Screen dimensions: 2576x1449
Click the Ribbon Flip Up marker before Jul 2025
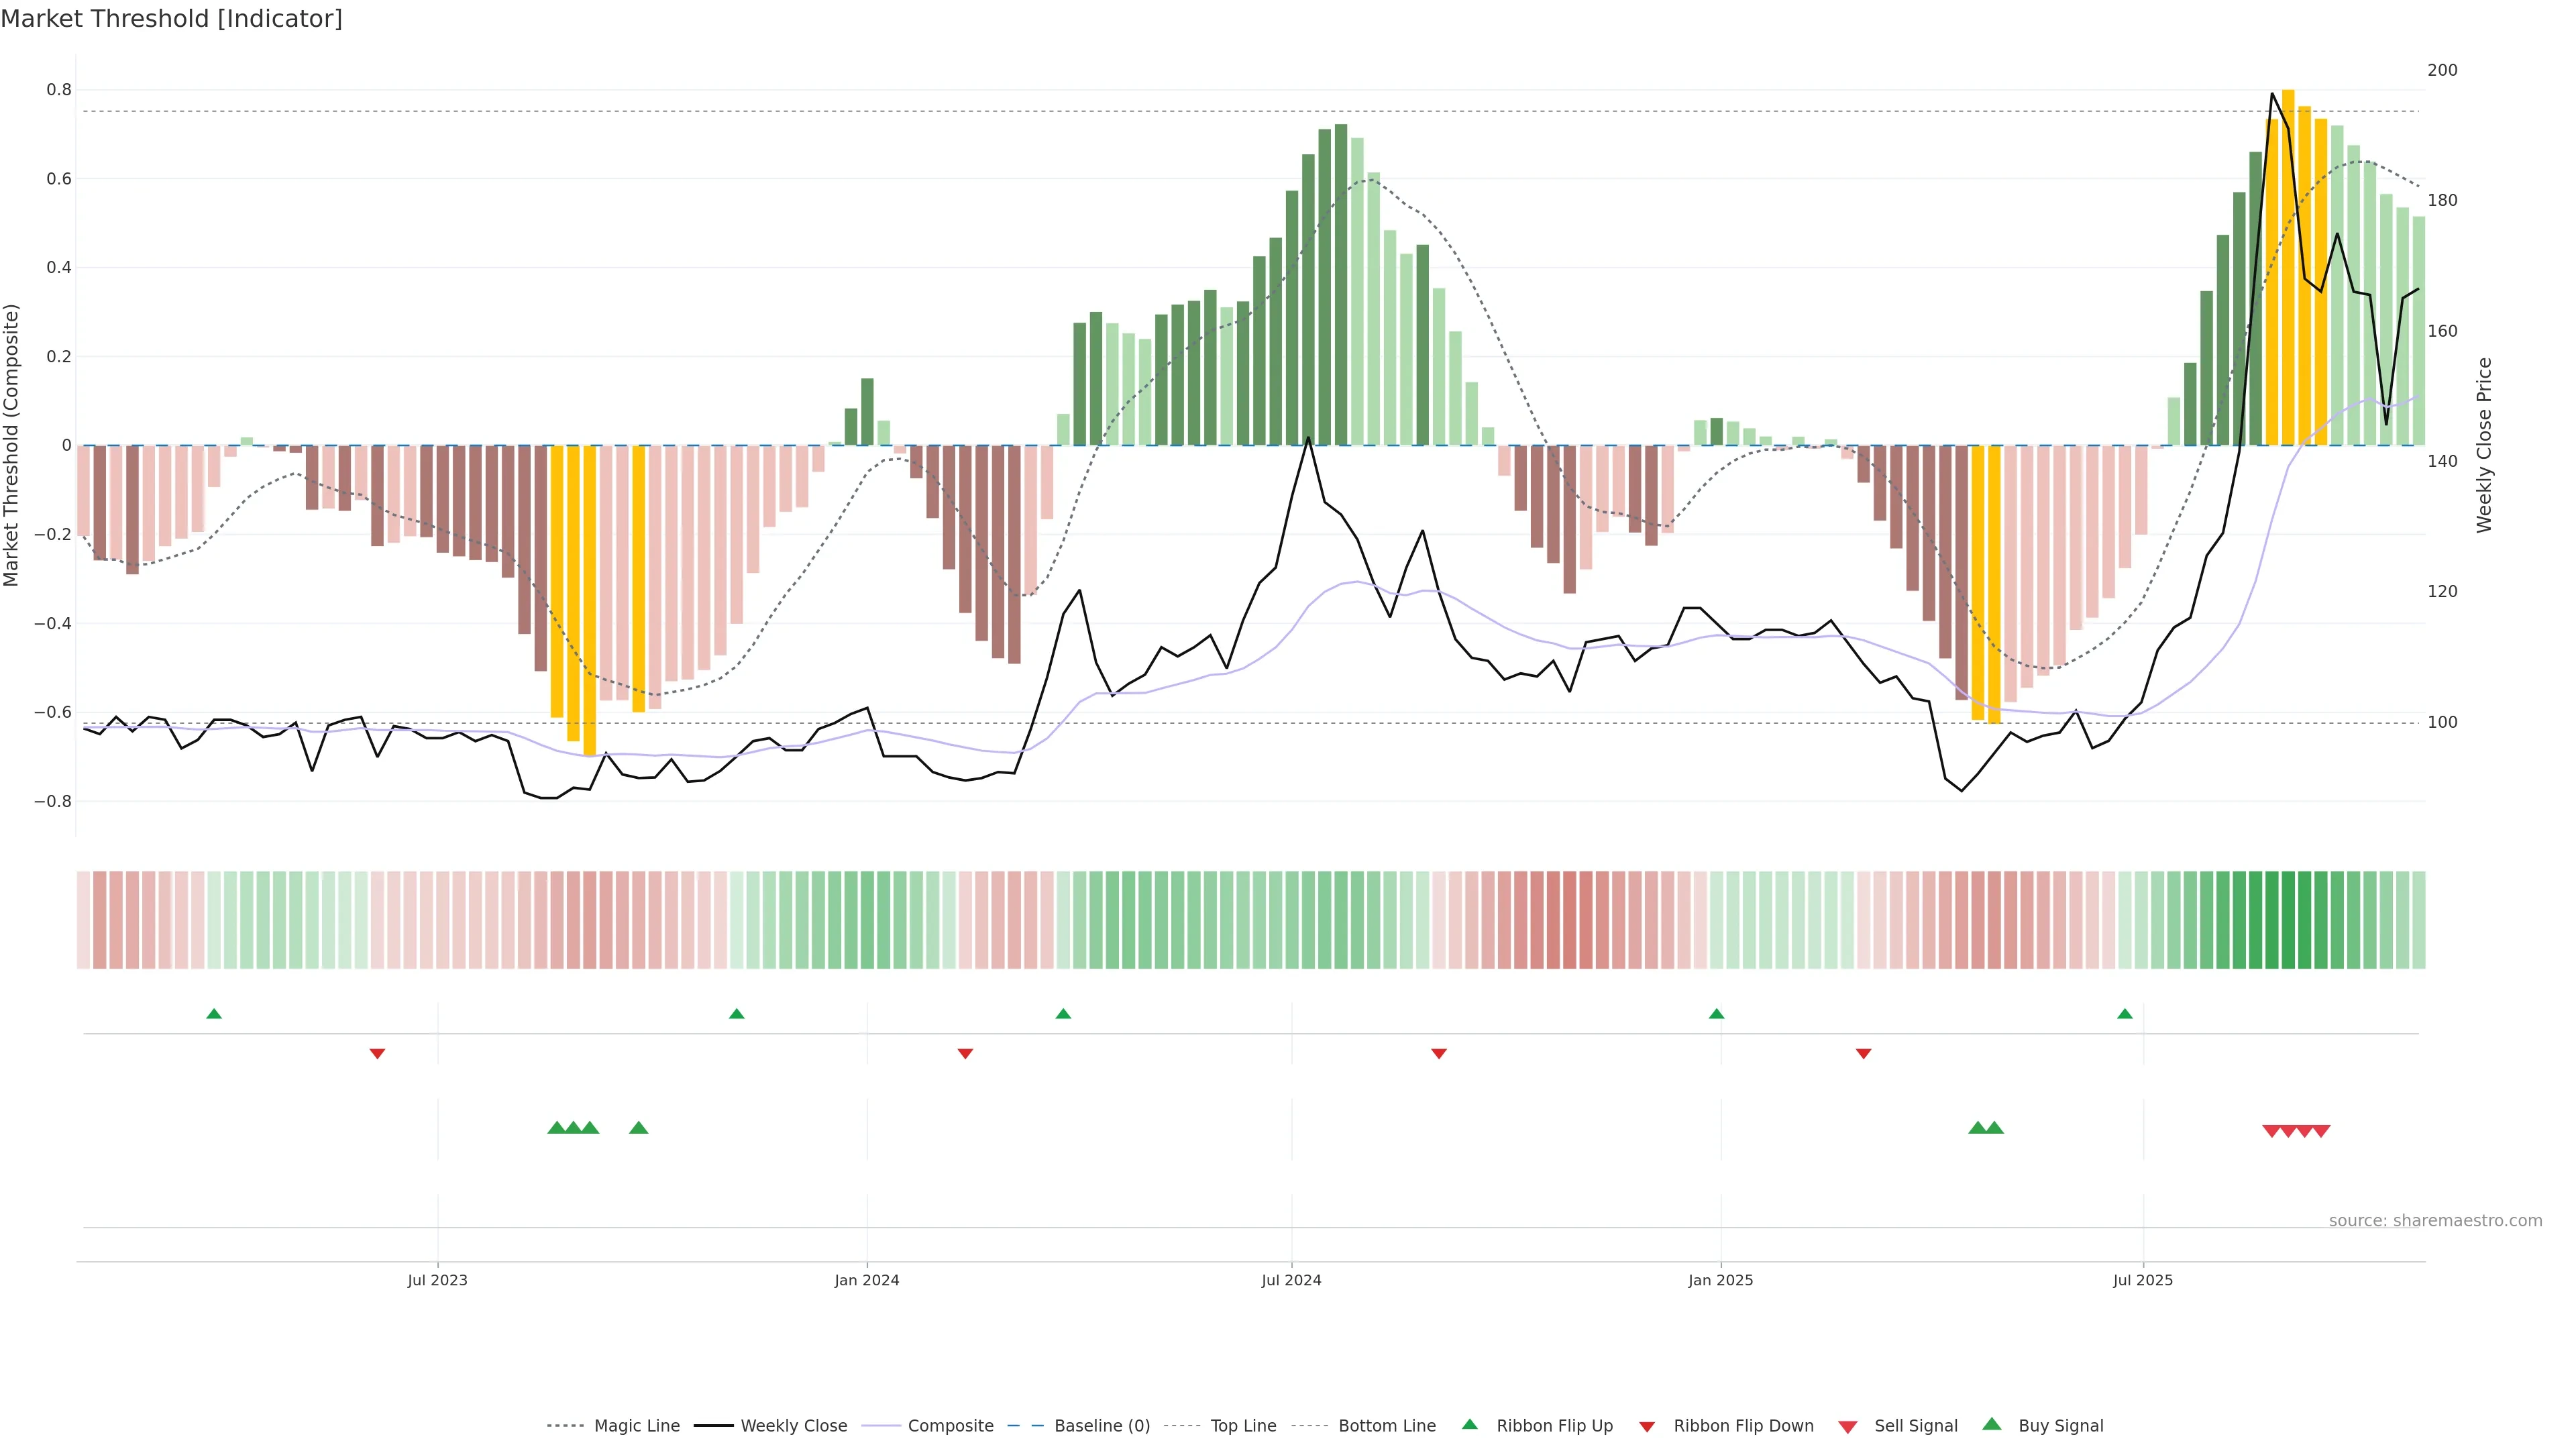[x=2125, y=1014]
